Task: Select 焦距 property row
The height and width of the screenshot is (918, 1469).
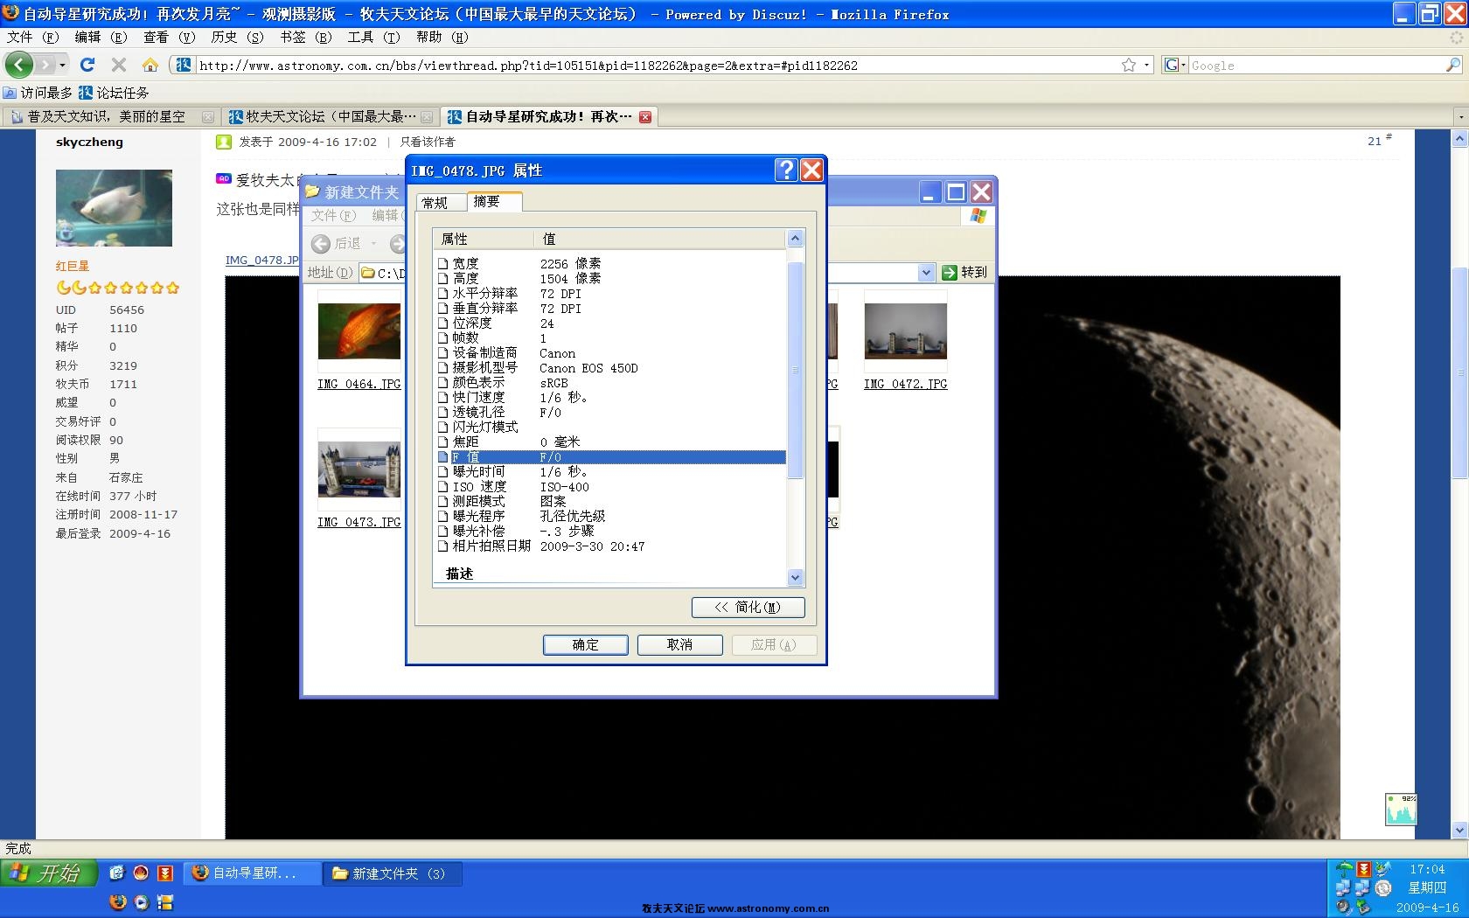Action: (610, 442)
